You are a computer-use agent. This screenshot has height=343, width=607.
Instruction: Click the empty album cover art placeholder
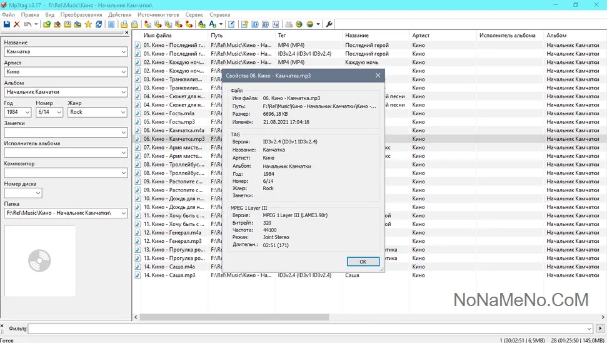point(39,260)
